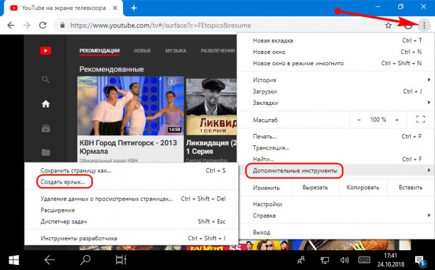Screen dimensions: 435x270
Task: Switch to РЕКОМЕНДАЦИИ tab
Action: [99, 51]
